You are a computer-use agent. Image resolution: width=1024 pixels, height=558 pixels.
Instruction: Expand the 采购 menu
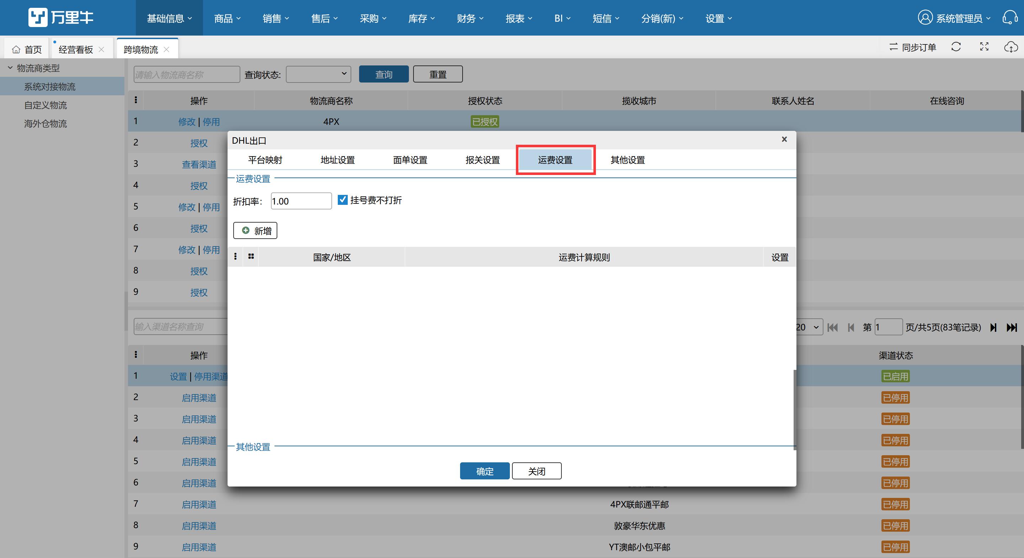pos(373,18)
